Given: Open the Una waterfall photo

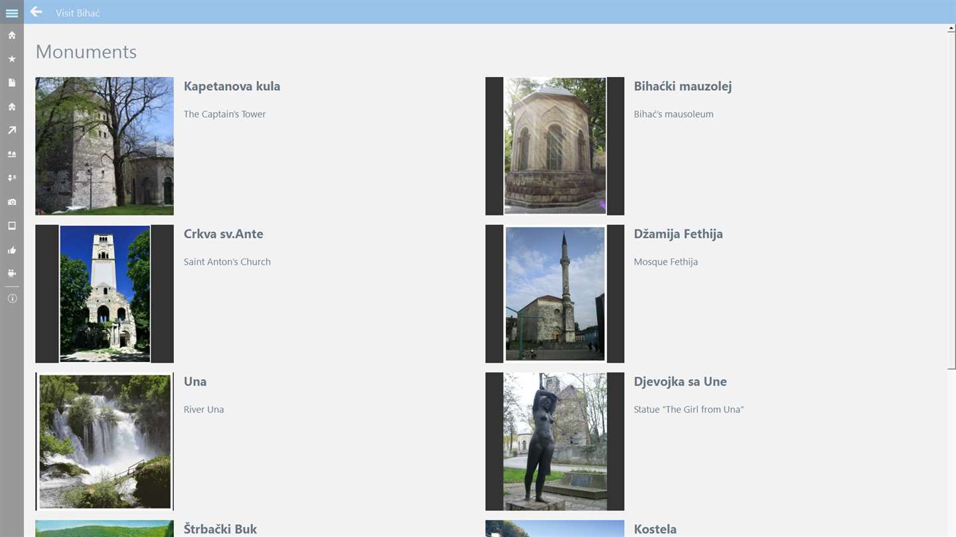Looking at the screenshot, I should coord(105,442).
